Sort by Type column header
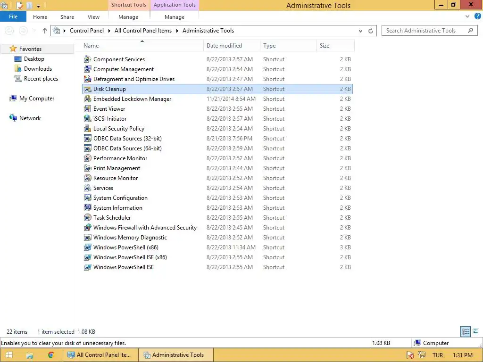 (288, 46)
